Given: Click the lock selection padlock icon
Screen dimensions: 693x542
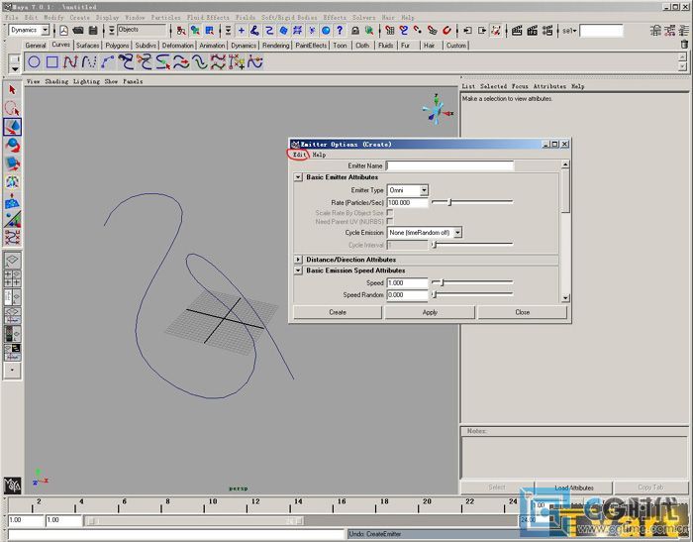Looking at the screenshot, I should click(354, 30).
